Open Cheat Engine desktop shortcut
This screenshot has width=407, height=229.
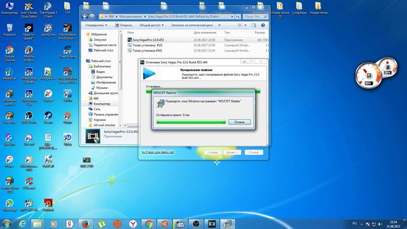pyautogui.click(x=67, y=52)
